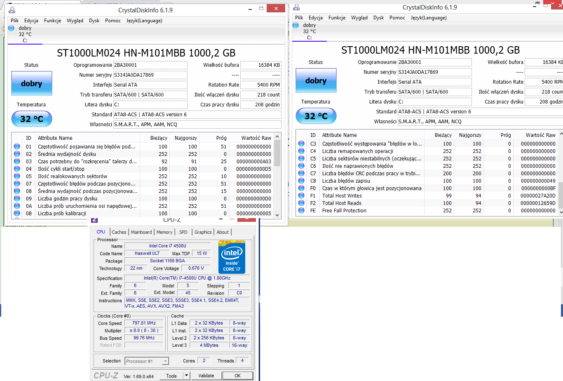
Task: Click the status orb for attribute 0B in left window
Action: pos(17,213)
